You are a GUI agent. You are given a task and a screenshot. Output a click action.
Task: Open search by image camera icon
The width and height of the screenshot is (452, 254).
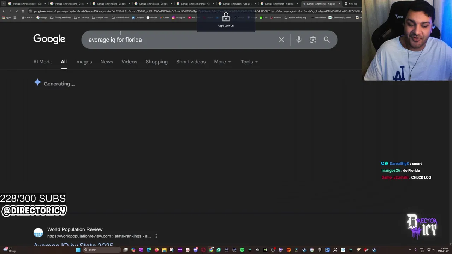(x=313, y=40)
